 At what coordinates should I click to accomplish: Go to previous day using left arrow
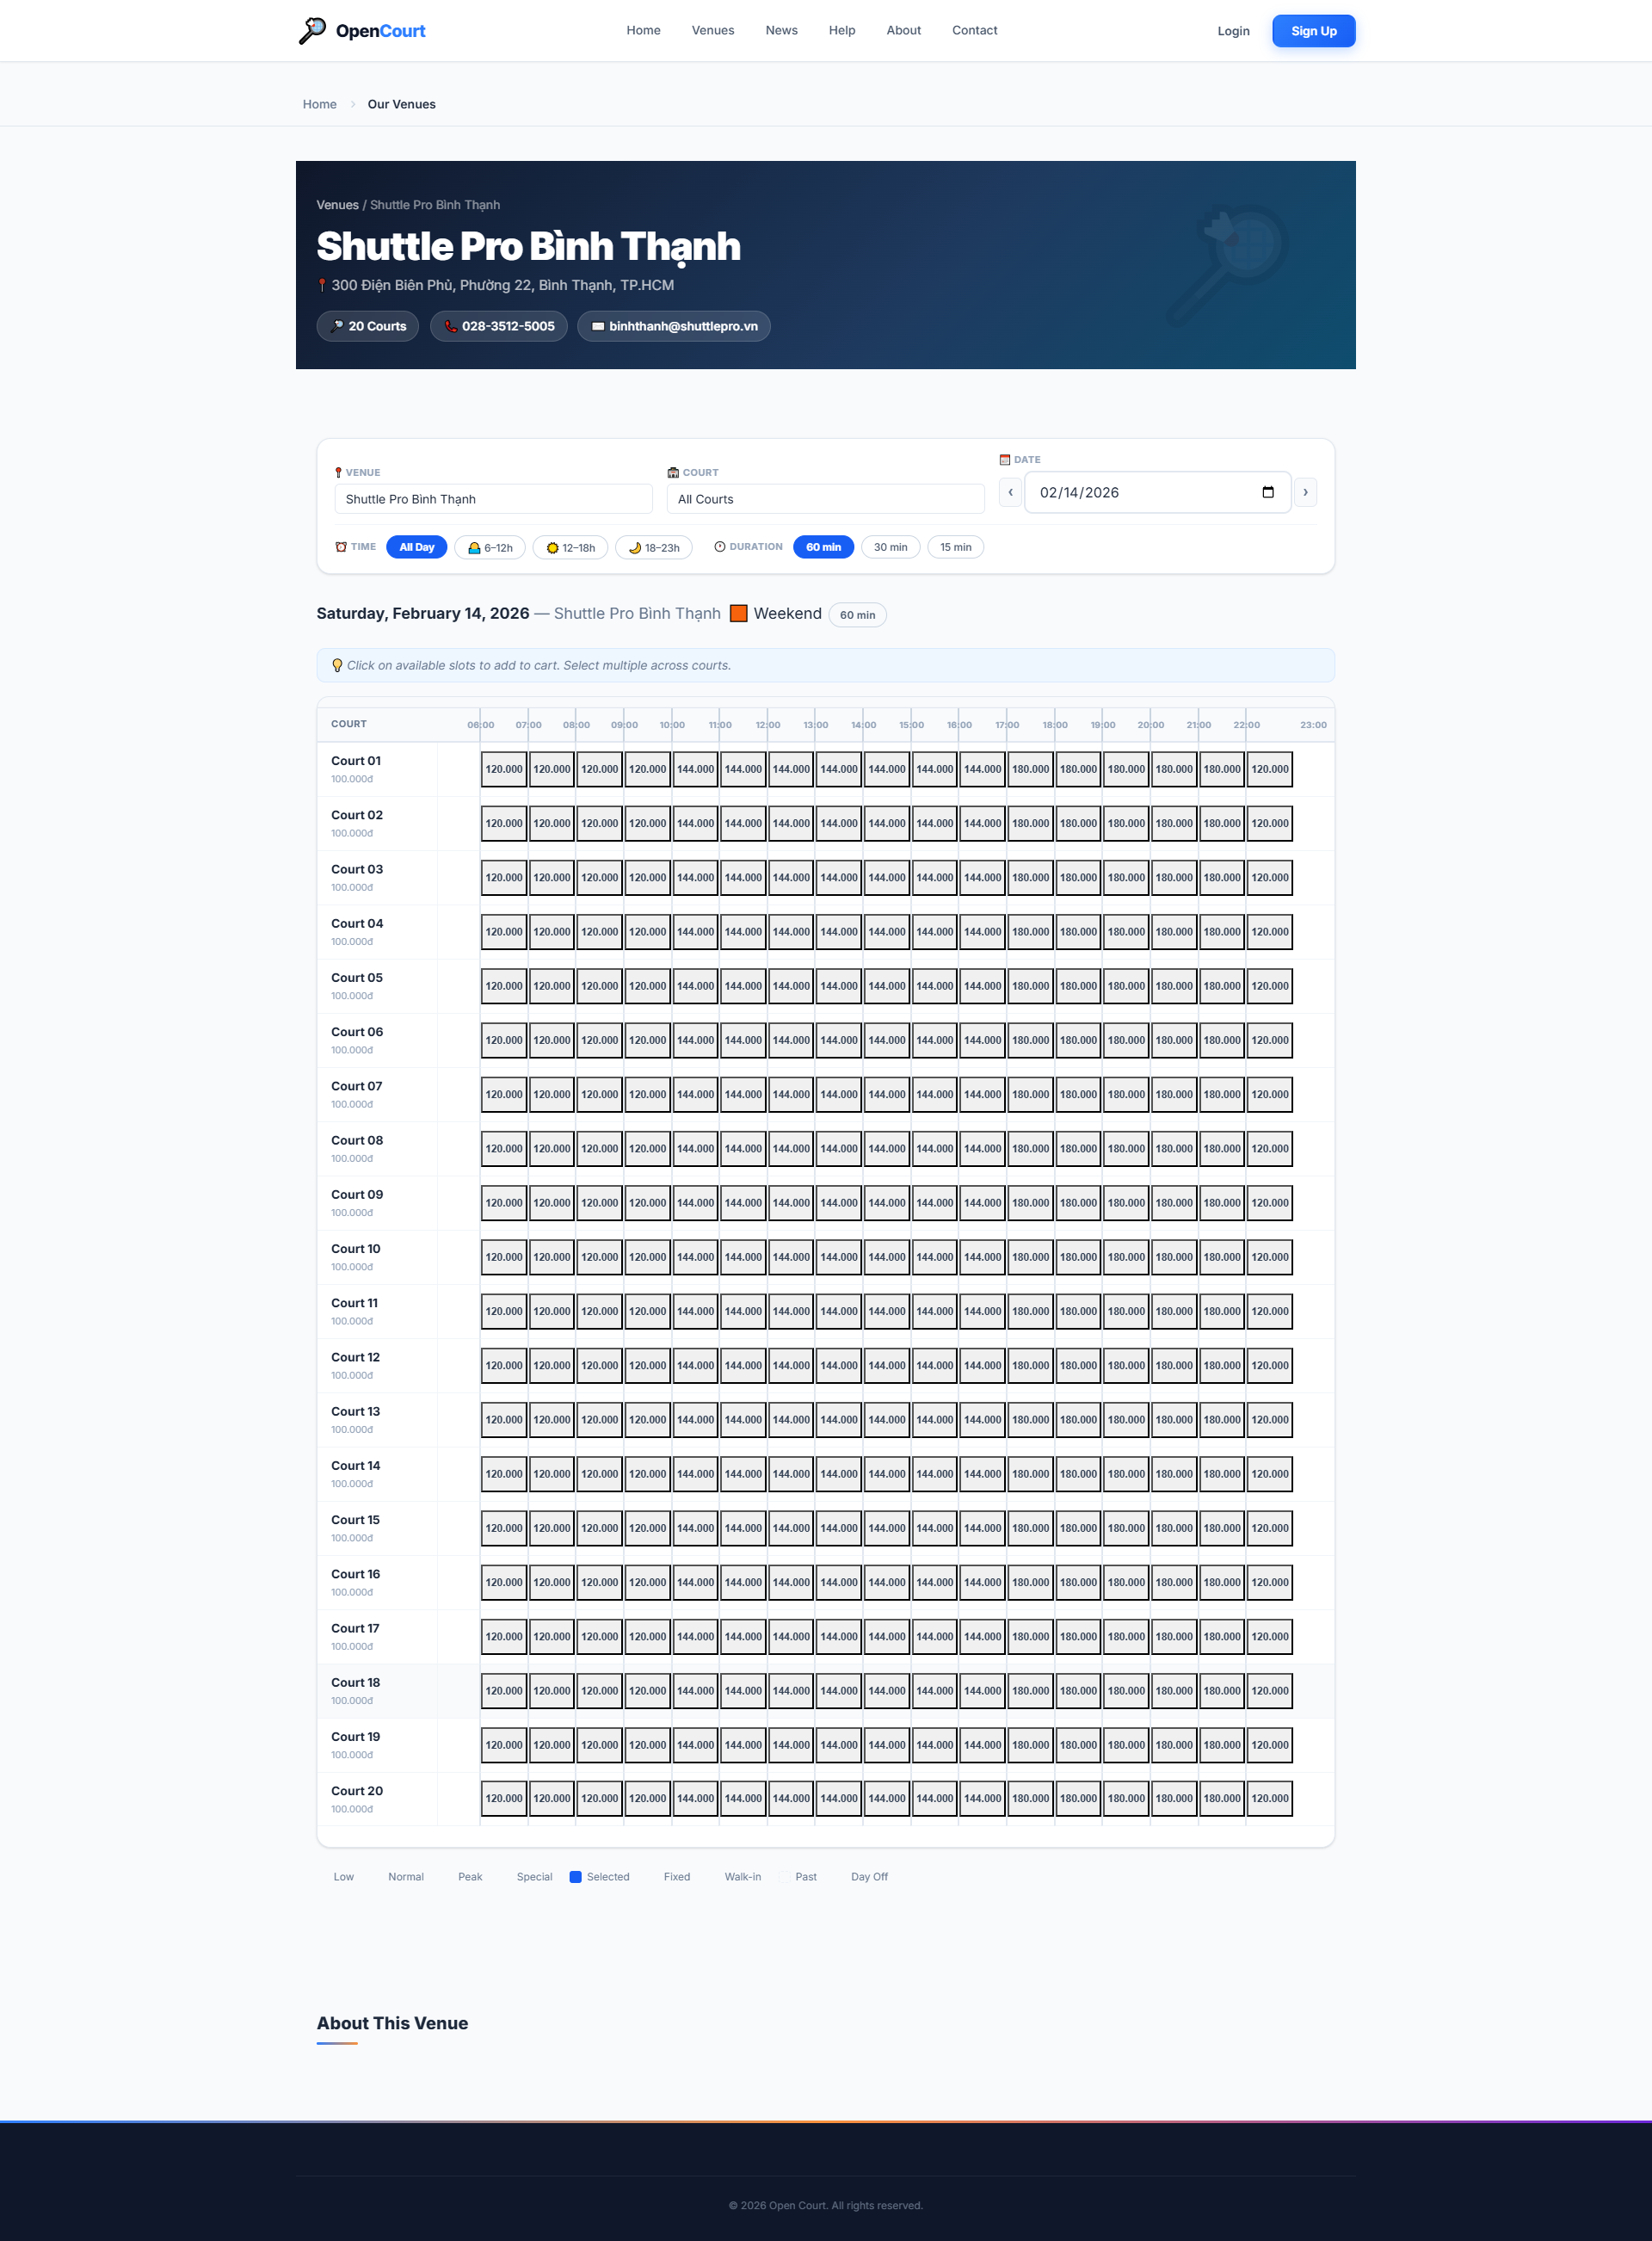point(1010,492)
